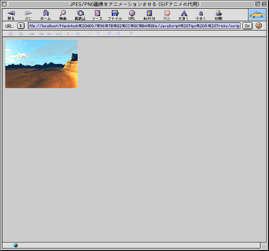Go to the Home (ホーム) page
269x251 pixels.
(45, 15)
